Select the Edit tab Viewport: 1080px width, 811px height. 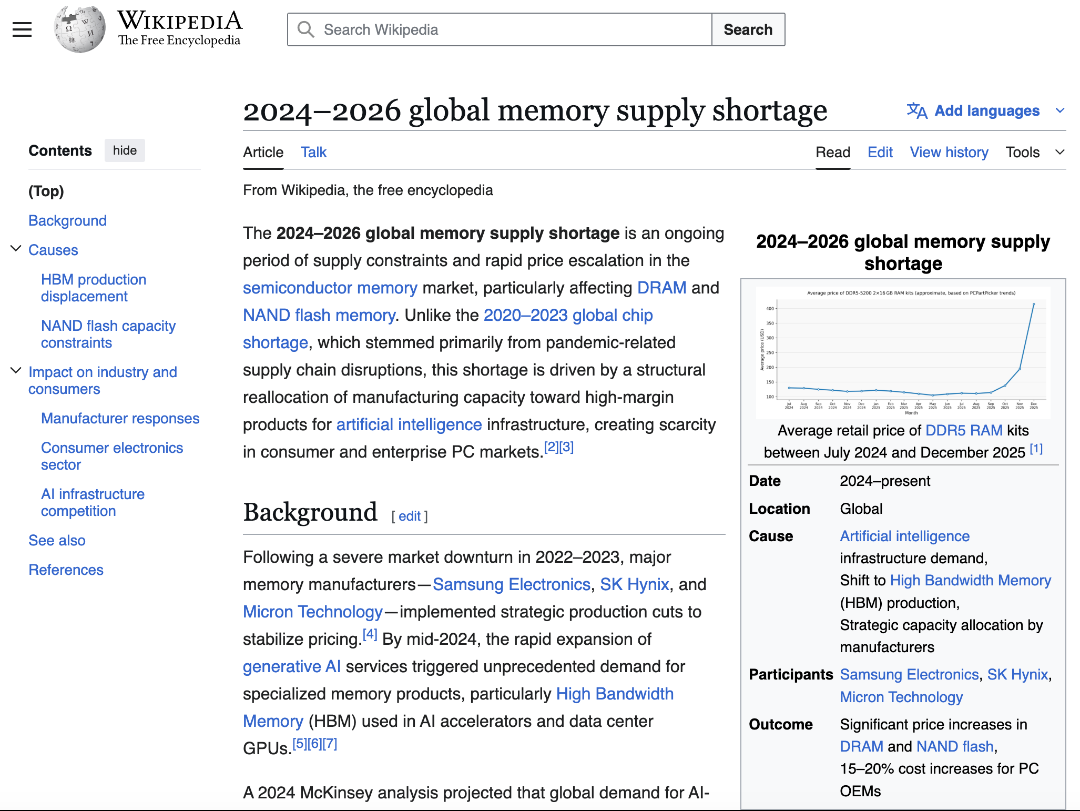tap(879, 152)
